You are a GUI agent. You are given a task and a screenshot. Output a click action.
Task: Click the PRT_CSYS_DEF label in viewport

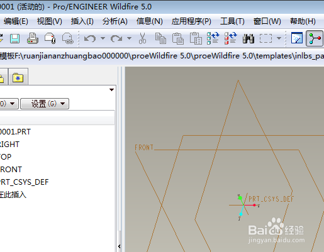(271, 199)
